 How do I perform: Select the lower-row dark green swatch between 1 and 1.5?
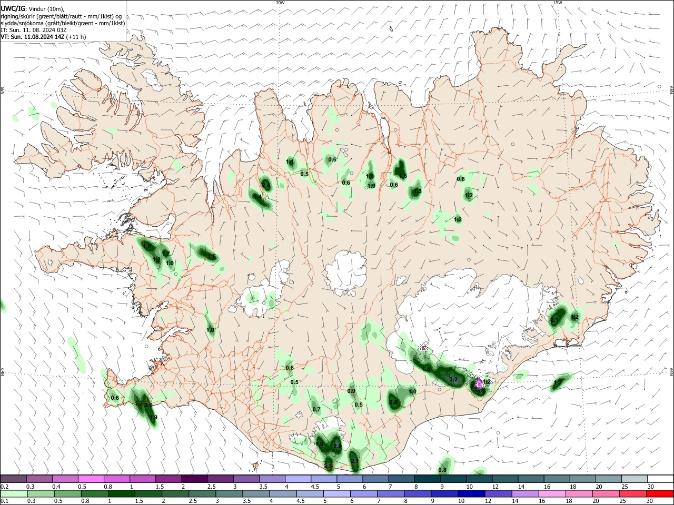[x=121, y=493]
